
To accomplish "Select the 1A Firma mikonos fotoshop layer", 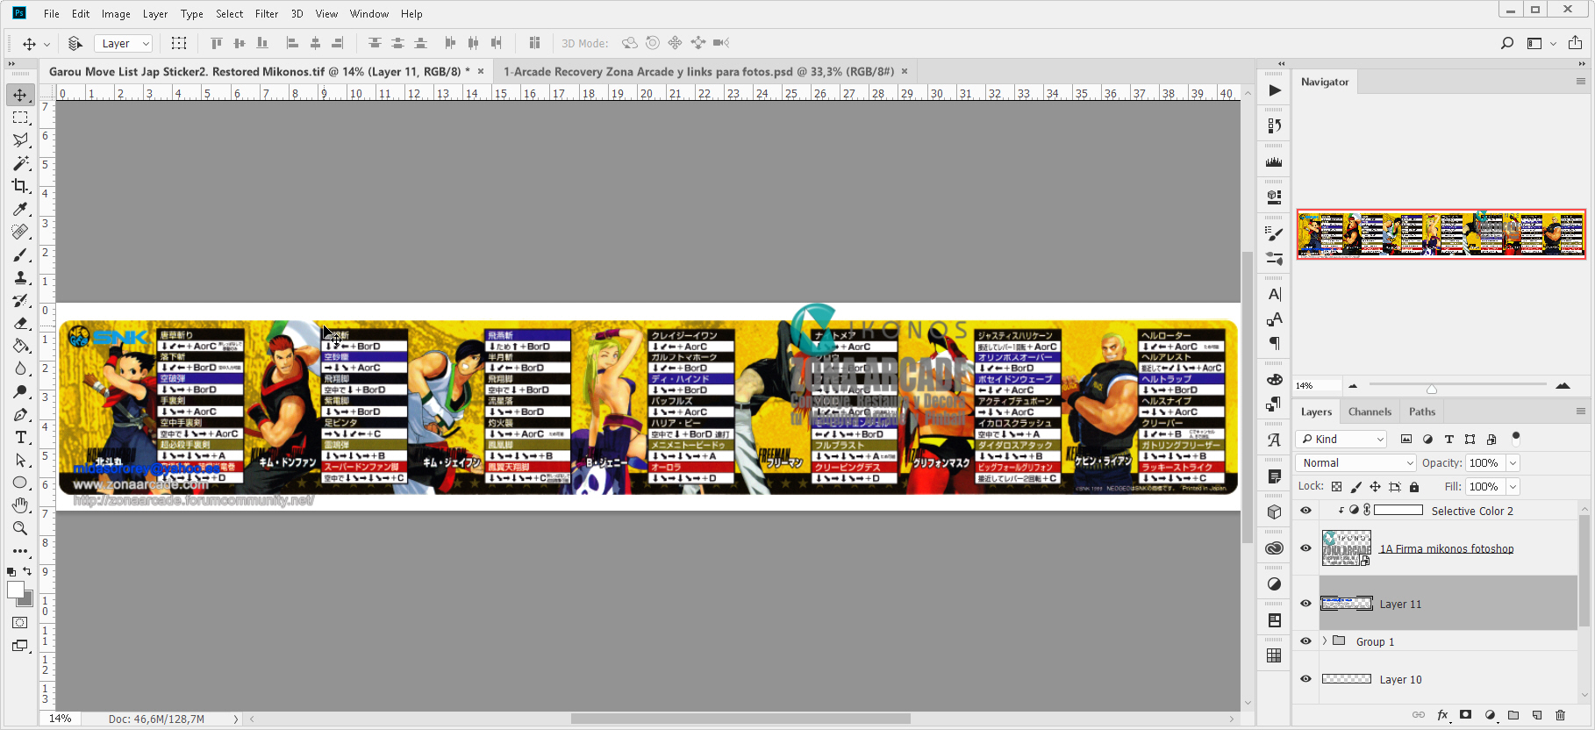I will click(x=1446, y=549).
